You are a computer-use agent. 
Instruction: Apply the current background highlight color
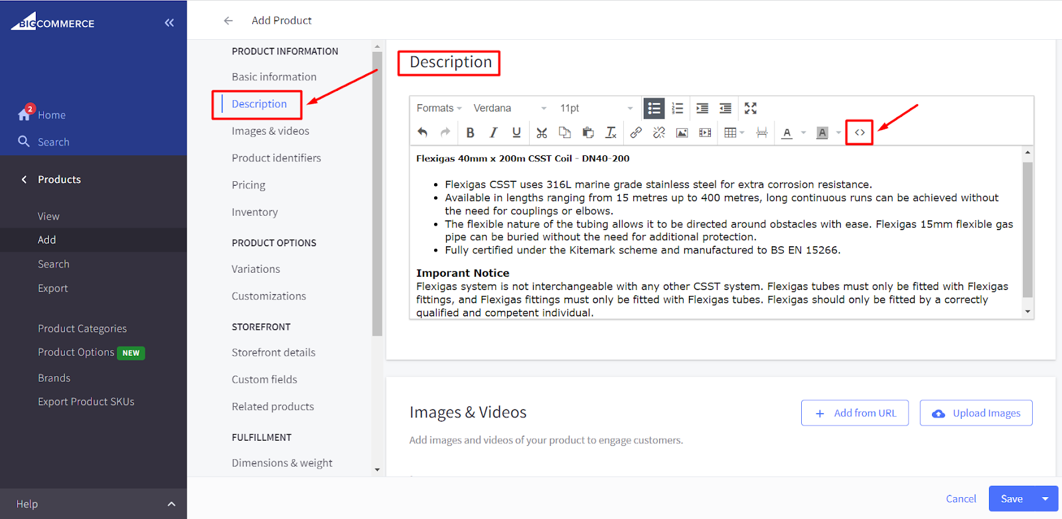point(822,133)
